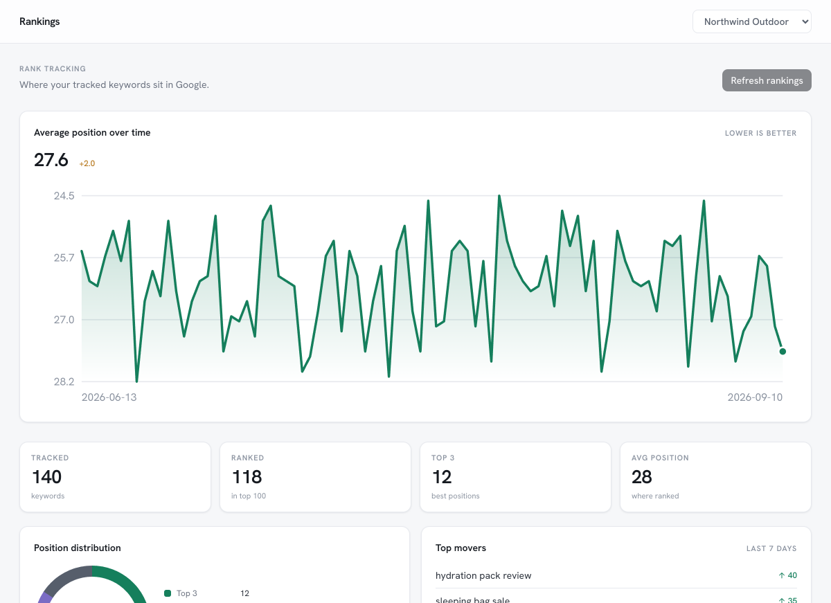
Task: Click the 2026-06-13 start date label
Action: [x=109, y=397]
